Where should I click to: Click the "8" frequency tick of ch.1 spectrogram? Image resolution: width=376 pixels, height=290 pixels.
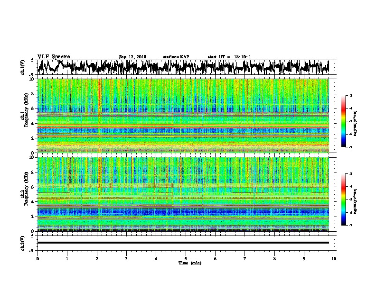coord(33,94)
